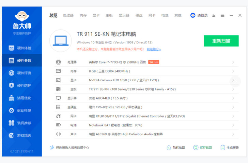Switch to the 显卡 tab
This screenshot has width=248, height=163.
pos(96,15)
